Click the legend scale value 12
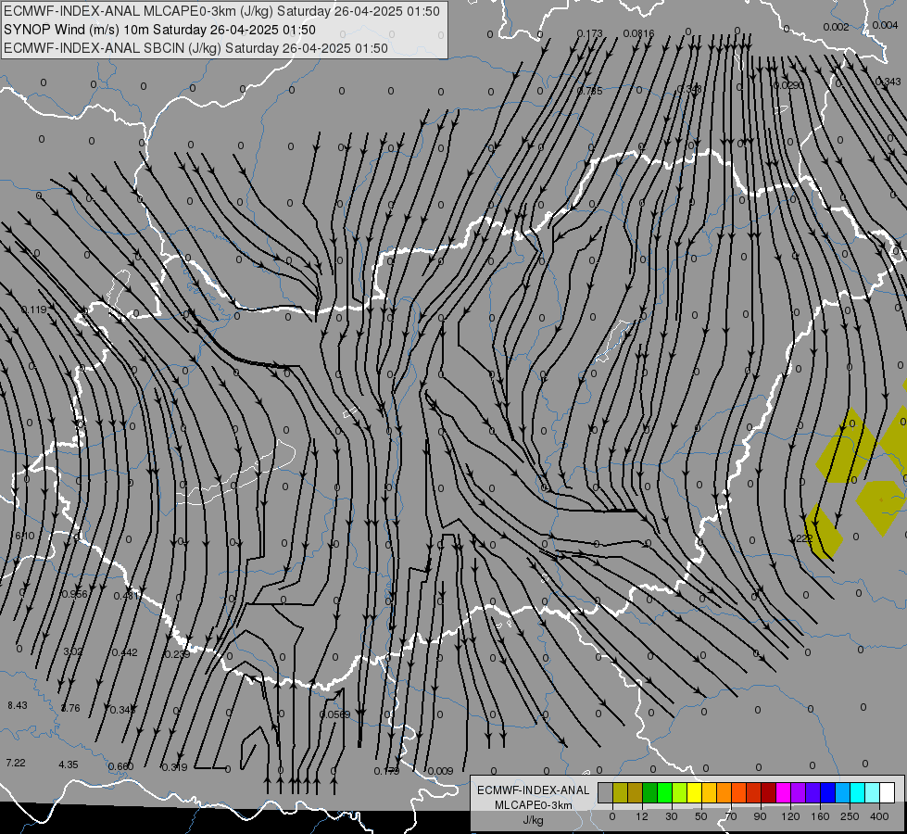Viewport: 907px width, 834px height. (641, 816)
